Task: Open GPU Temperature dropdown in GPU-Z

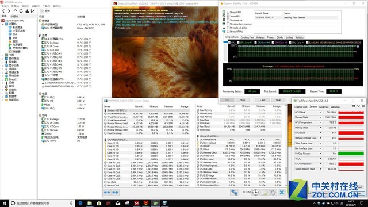Action: point(321,122)
